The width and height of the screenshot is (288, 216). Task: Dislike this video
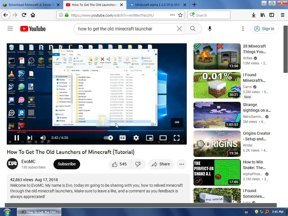coord(138,164)
